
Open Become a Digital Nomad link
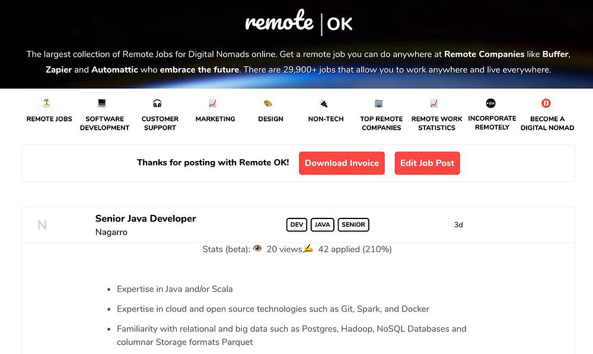point(547,123)
